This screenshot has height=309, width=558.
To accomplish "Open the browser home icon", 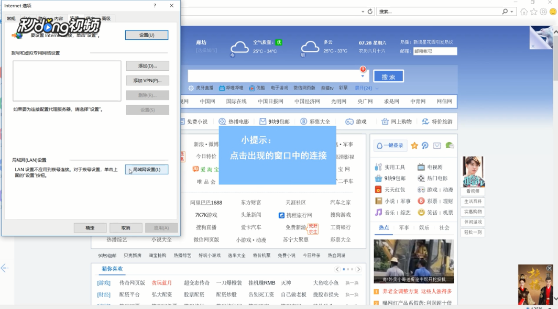I will [x=524, y=12].
